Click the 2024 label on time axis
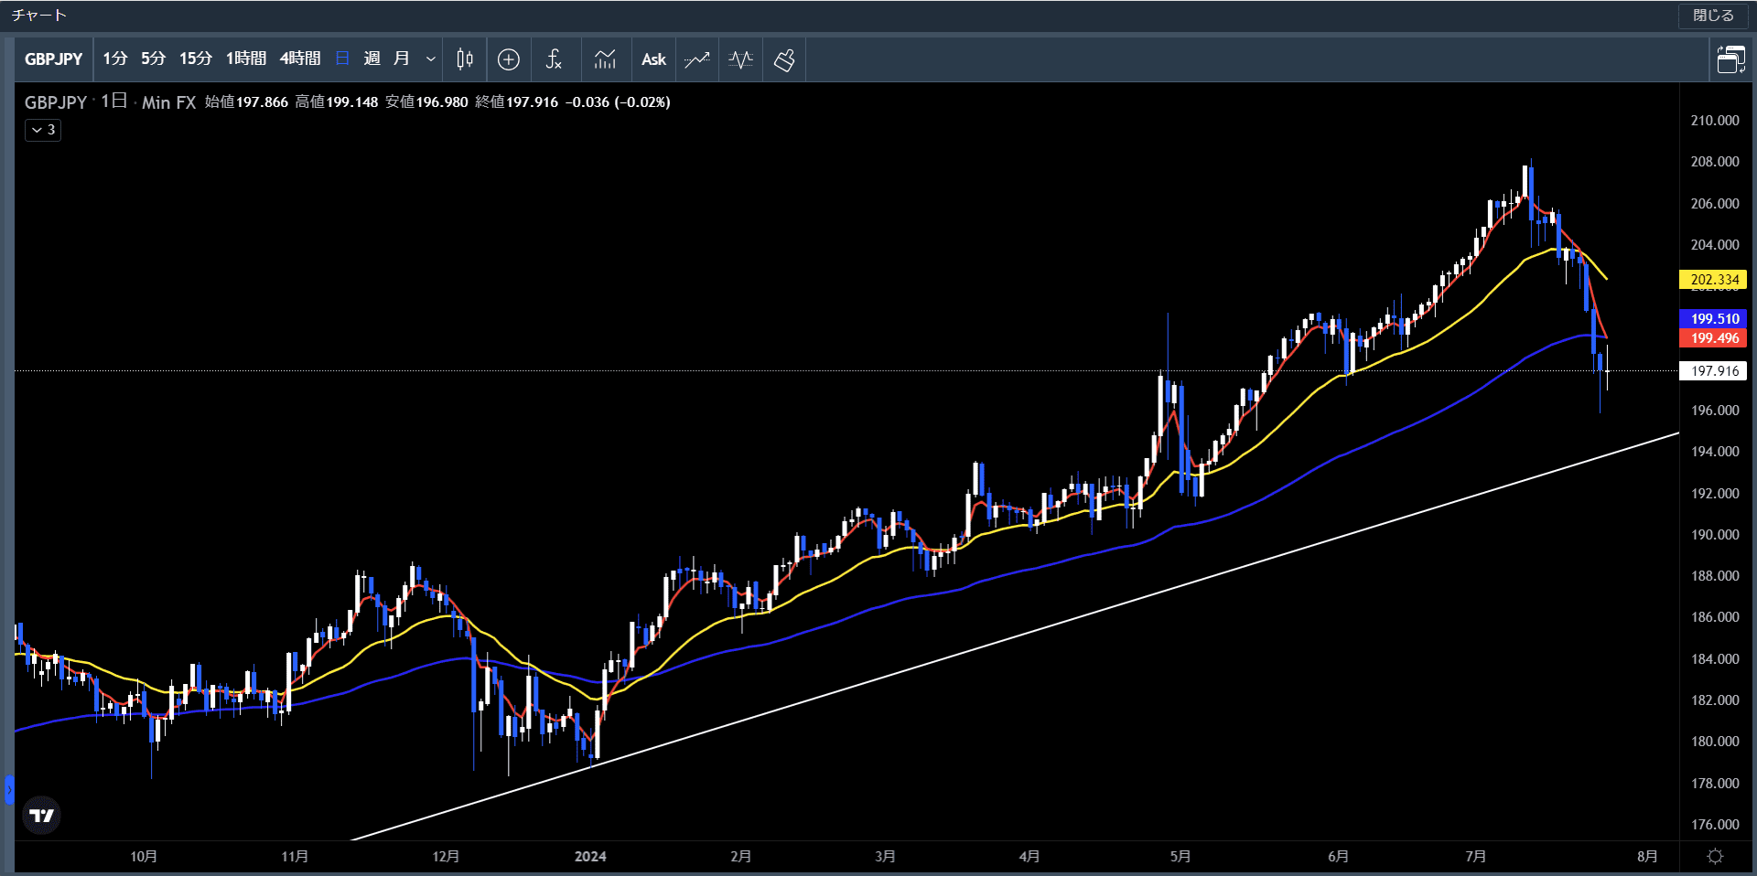1757x876 pixels. [x=590, y=857]
